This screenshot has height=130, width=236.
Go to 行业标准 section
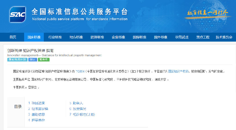point(55,37)
